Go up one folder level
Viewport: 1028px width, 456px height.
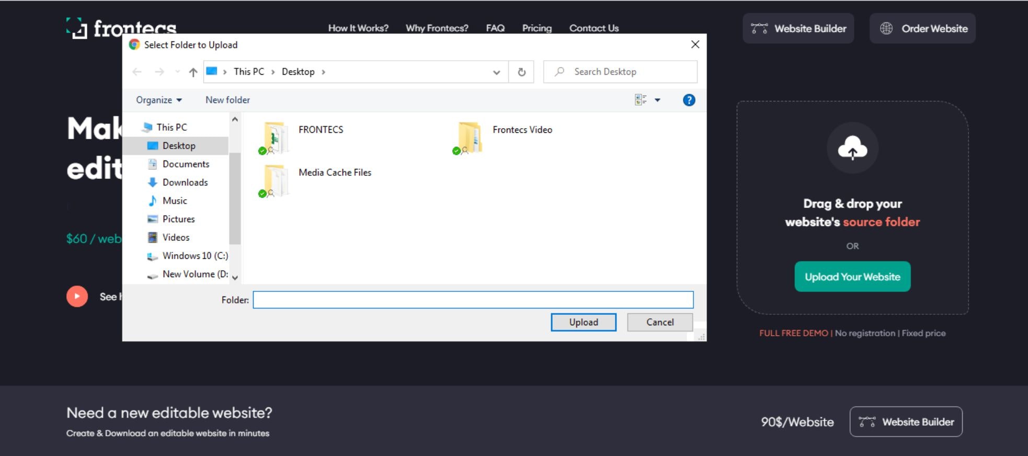coord(193,72)
